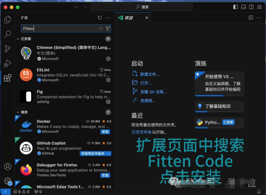266x195 pixels.
Task: Open Learn the Fundamentals walkthrough
Action: [x=219, y=106]
